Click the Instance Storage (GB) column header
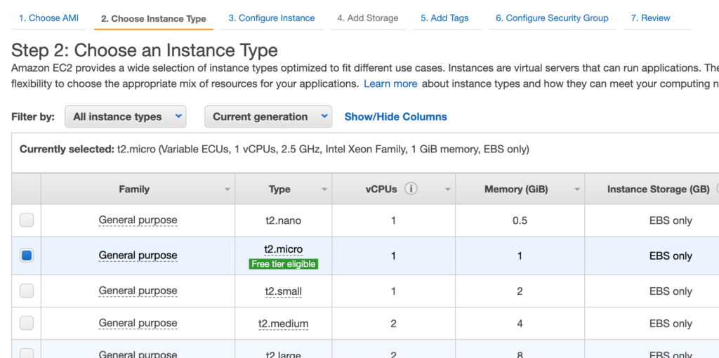 click(658, 189)
